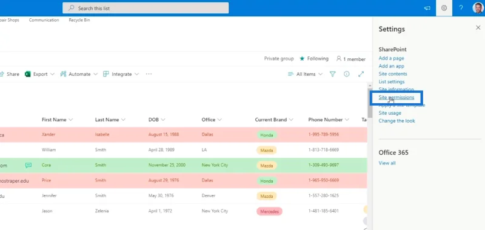The height and width of the screenshot is (230, 485).
Task: Click the Denver office cell
Action: click(209, 195)
